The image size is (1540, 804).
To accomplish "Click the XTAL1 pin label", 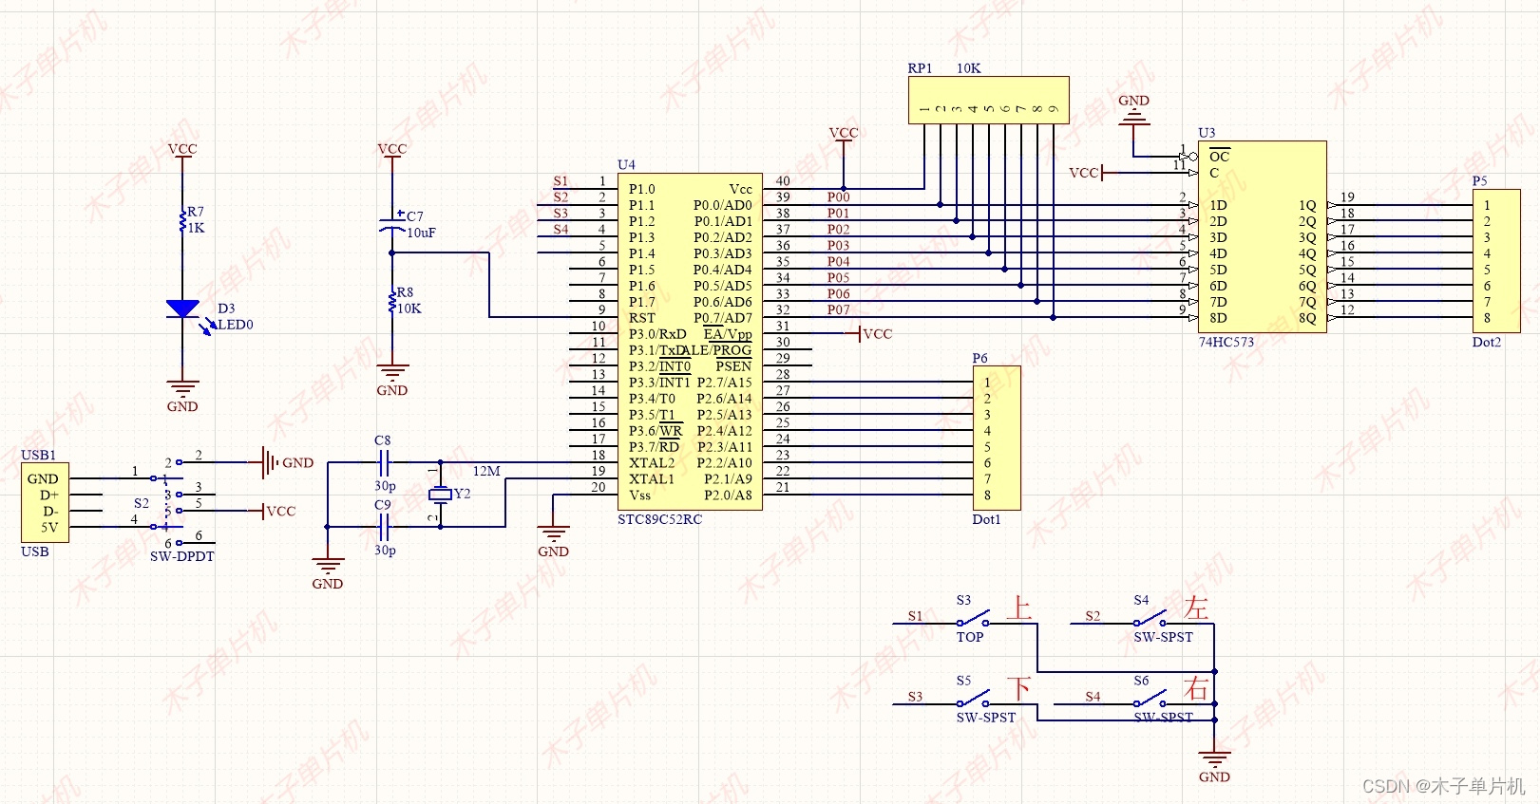I will (x=652, y=479).
